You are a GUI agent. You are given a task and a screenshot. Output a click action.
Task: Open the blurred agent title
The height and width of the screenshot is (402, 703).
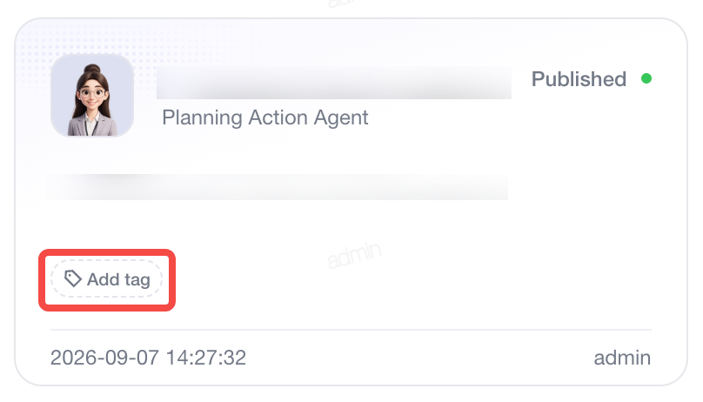[333, 83]
